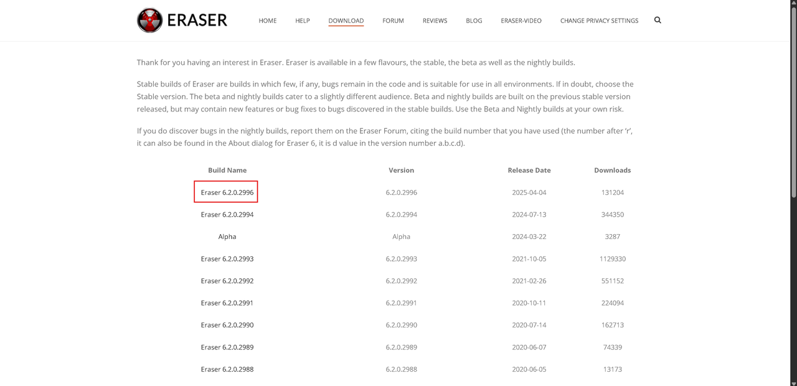Click downloads count 3287
The image size is (797, 386).
[613, 237]
